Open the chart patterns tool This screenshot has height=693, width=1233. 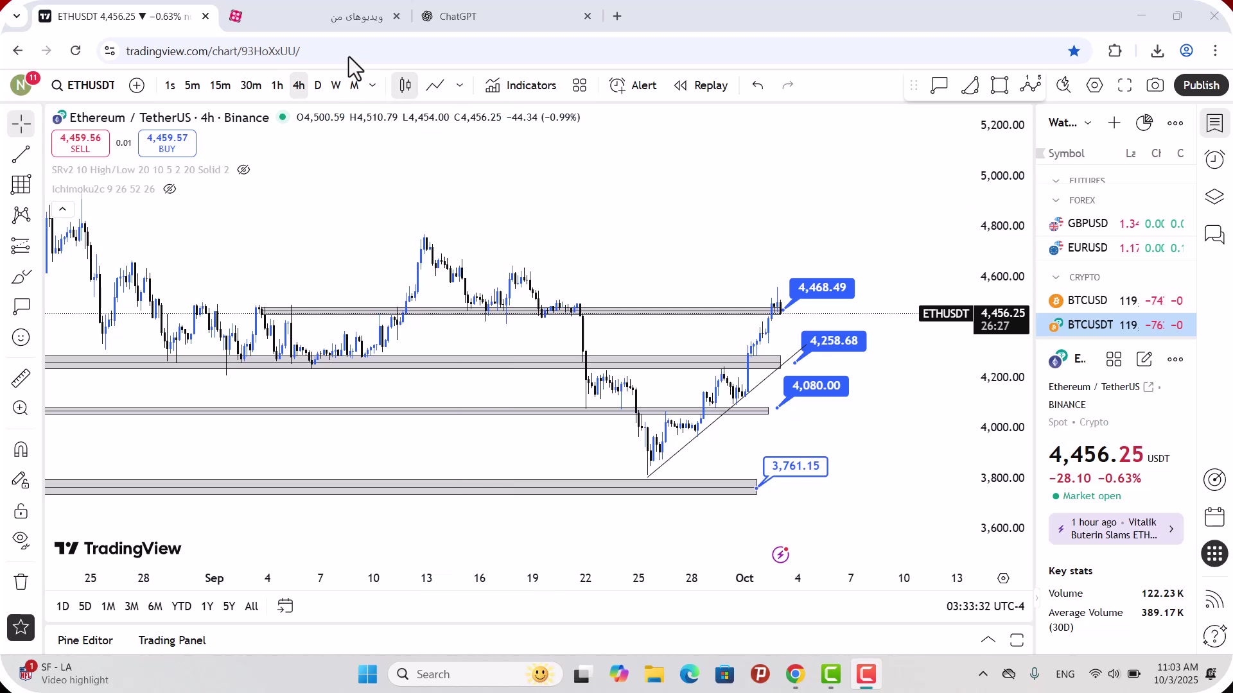tap(21, 215)
